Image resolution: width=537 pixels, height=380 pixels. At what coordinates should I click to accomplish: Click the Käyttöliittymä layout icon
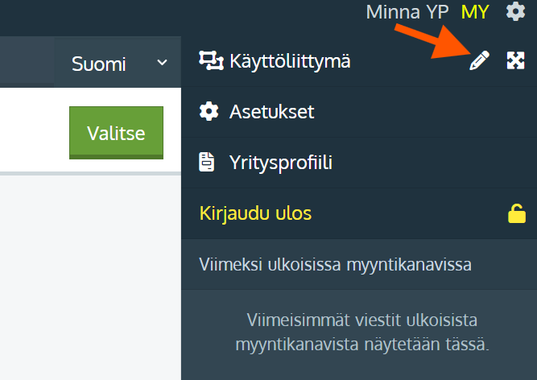209,60
